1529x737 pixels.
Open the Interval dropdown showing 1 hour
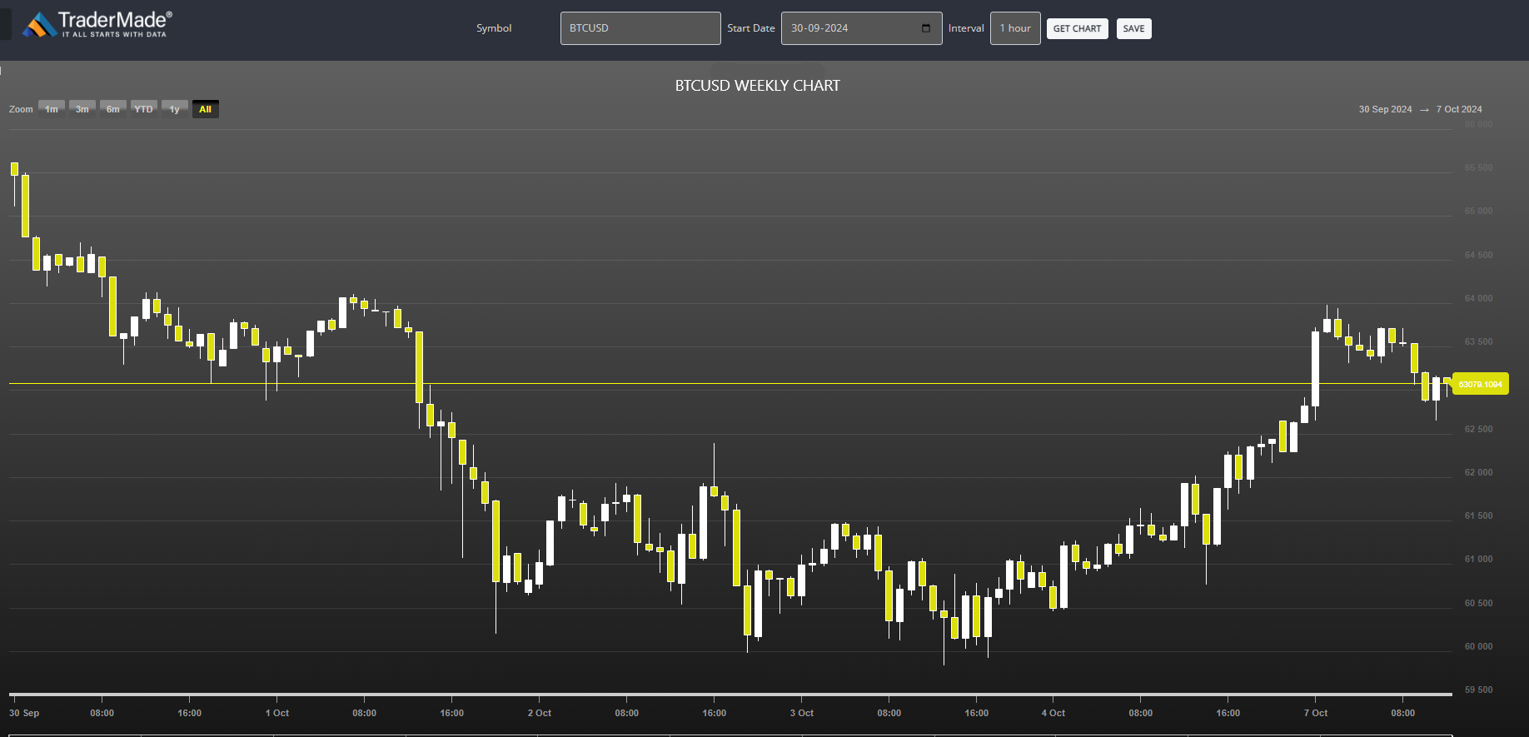(x=1015, y=28)
